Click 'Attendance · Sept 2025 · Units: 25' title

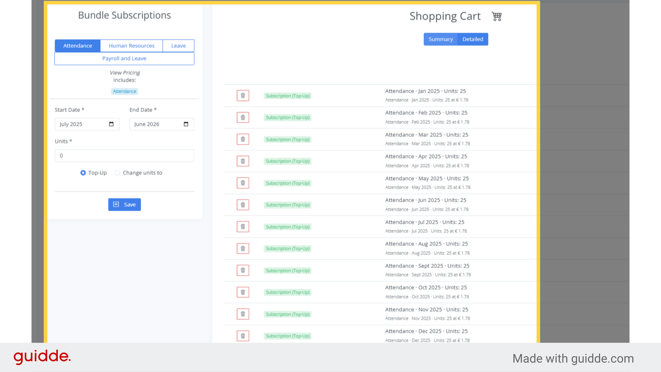(x=427, y=266)
